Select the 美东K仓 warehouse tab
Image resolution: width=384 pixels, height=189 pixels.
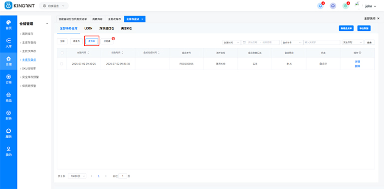point(127,28)
